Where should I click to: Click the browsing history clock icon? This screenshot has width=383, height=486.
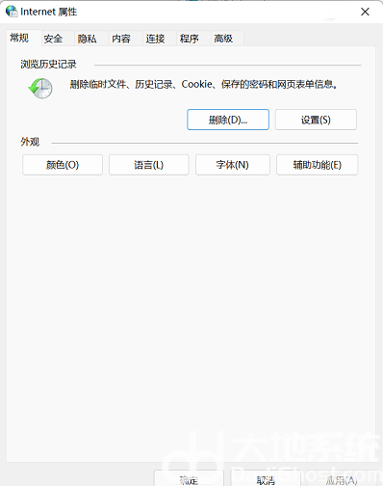tap(40, 88)
